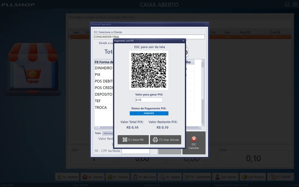Select DINHEIRO payment method
Viewport: 299px width, 187px height.
104,68
